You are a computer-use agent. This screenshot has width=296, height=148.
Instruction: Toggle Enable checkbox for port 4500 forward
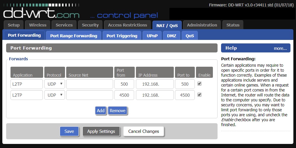pyautogui.click(x=199, y=95)
